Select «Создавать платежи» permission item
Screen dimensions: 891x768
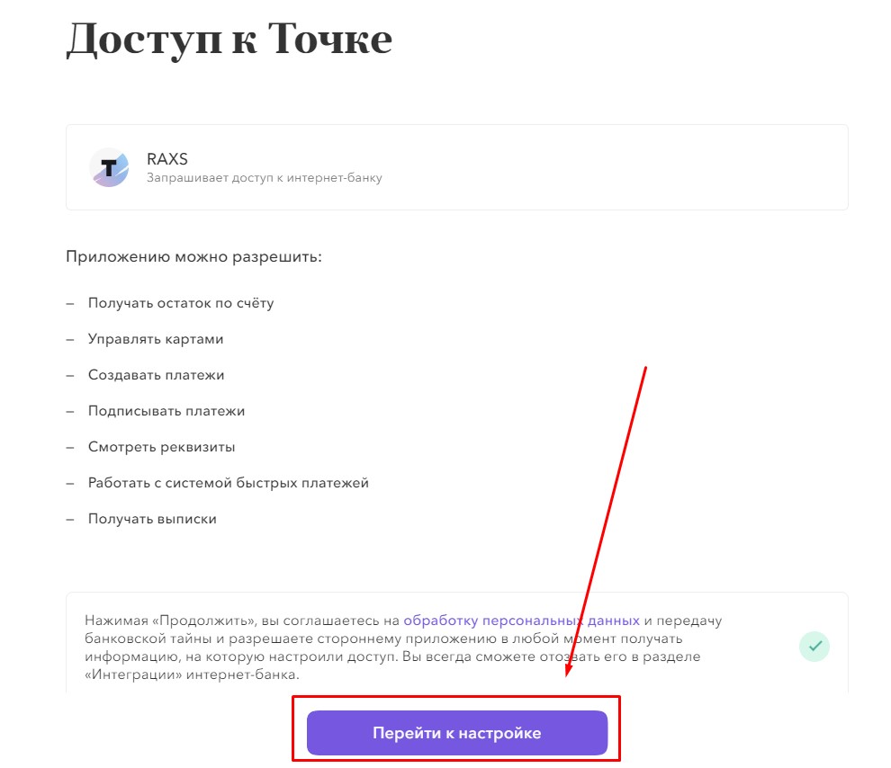[x=156, y=375]
